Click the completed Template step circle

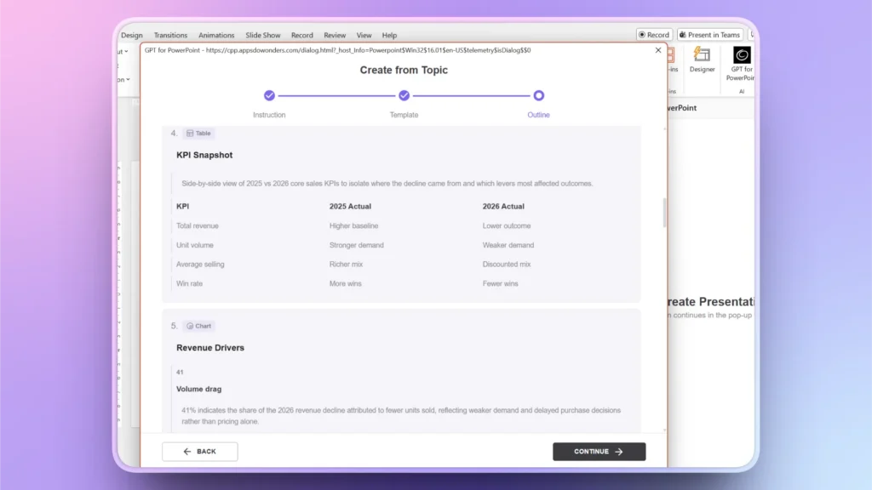[404, 95]
